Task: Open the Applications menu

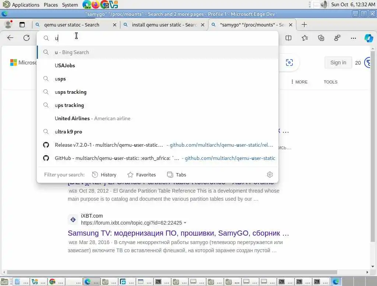Action: [x=25, y=4]
